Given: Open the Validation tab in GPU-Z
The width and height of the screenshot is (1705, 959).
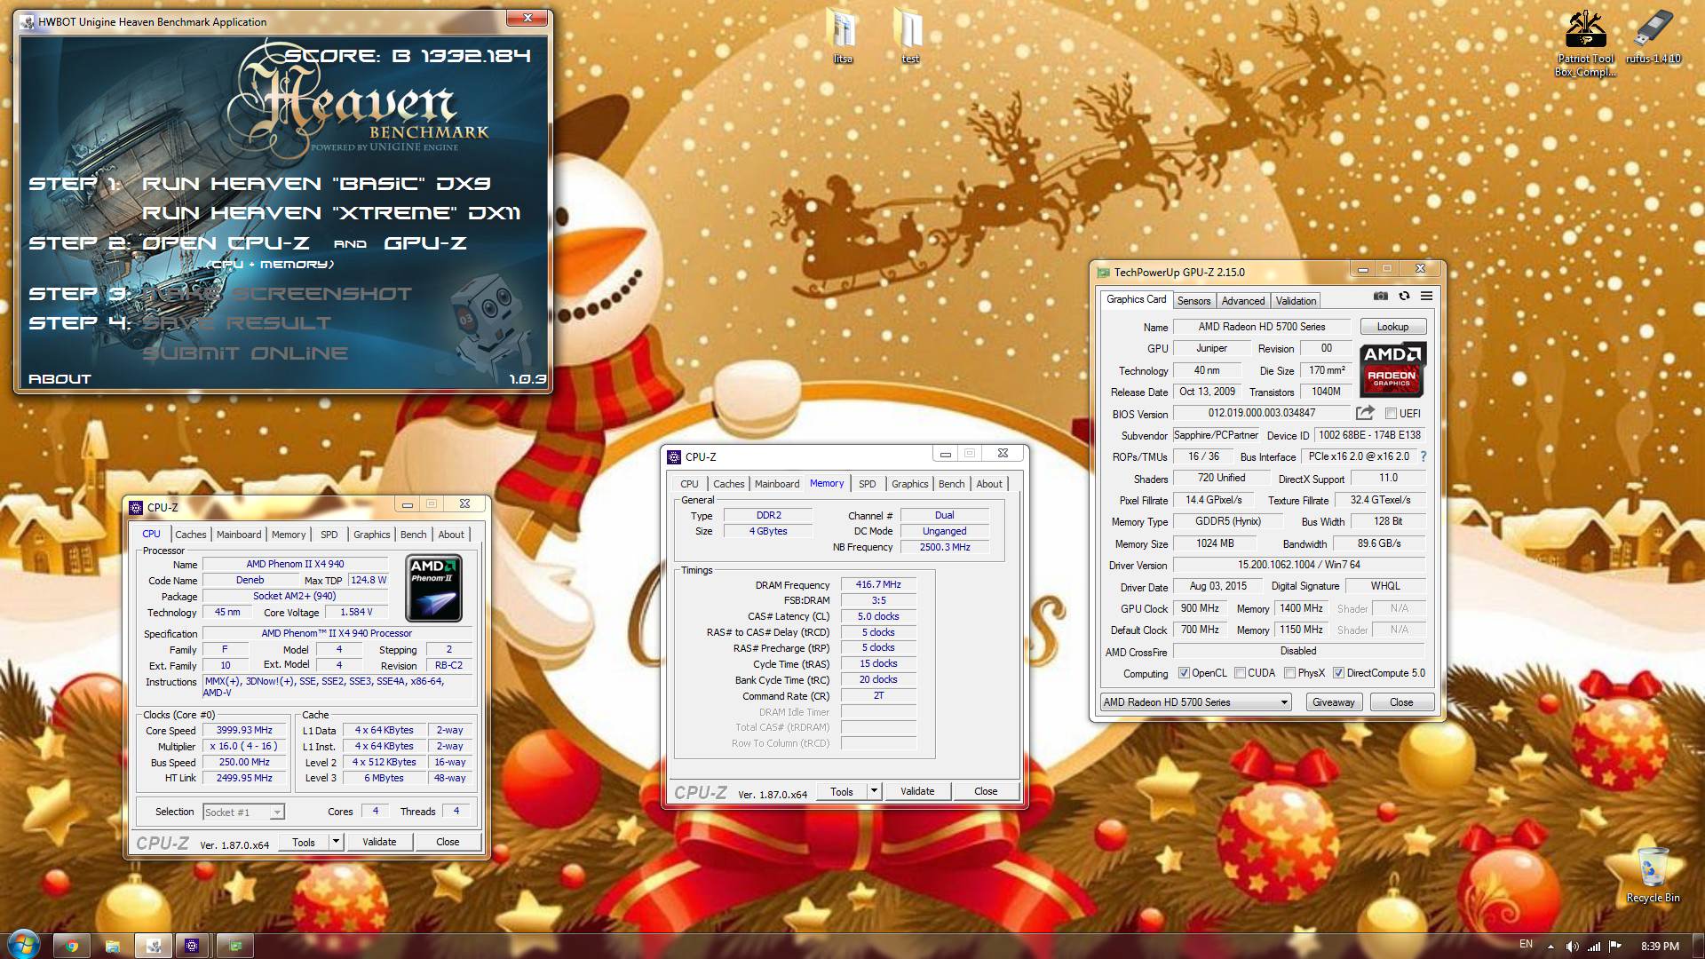Looking at the screenshot, I should tap(1296, 301).
